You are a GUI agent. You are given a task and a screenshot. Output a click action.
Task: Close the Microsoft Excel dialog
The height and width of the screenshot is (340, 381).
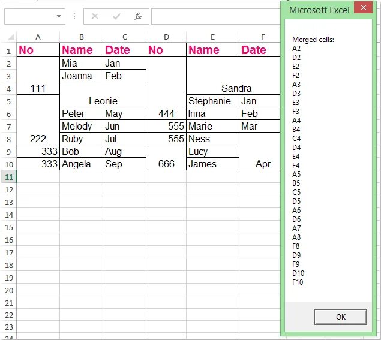coord(363,8)
